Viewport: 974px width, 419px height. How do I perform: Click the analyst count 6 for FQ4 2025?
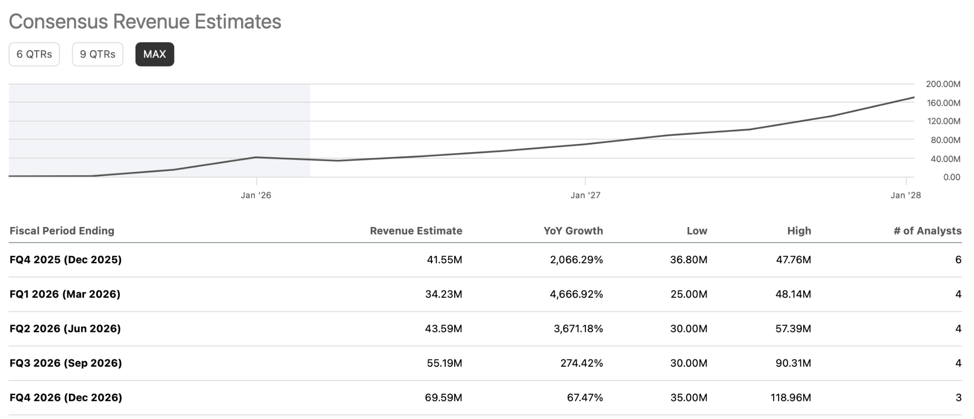tap(958, 260)
